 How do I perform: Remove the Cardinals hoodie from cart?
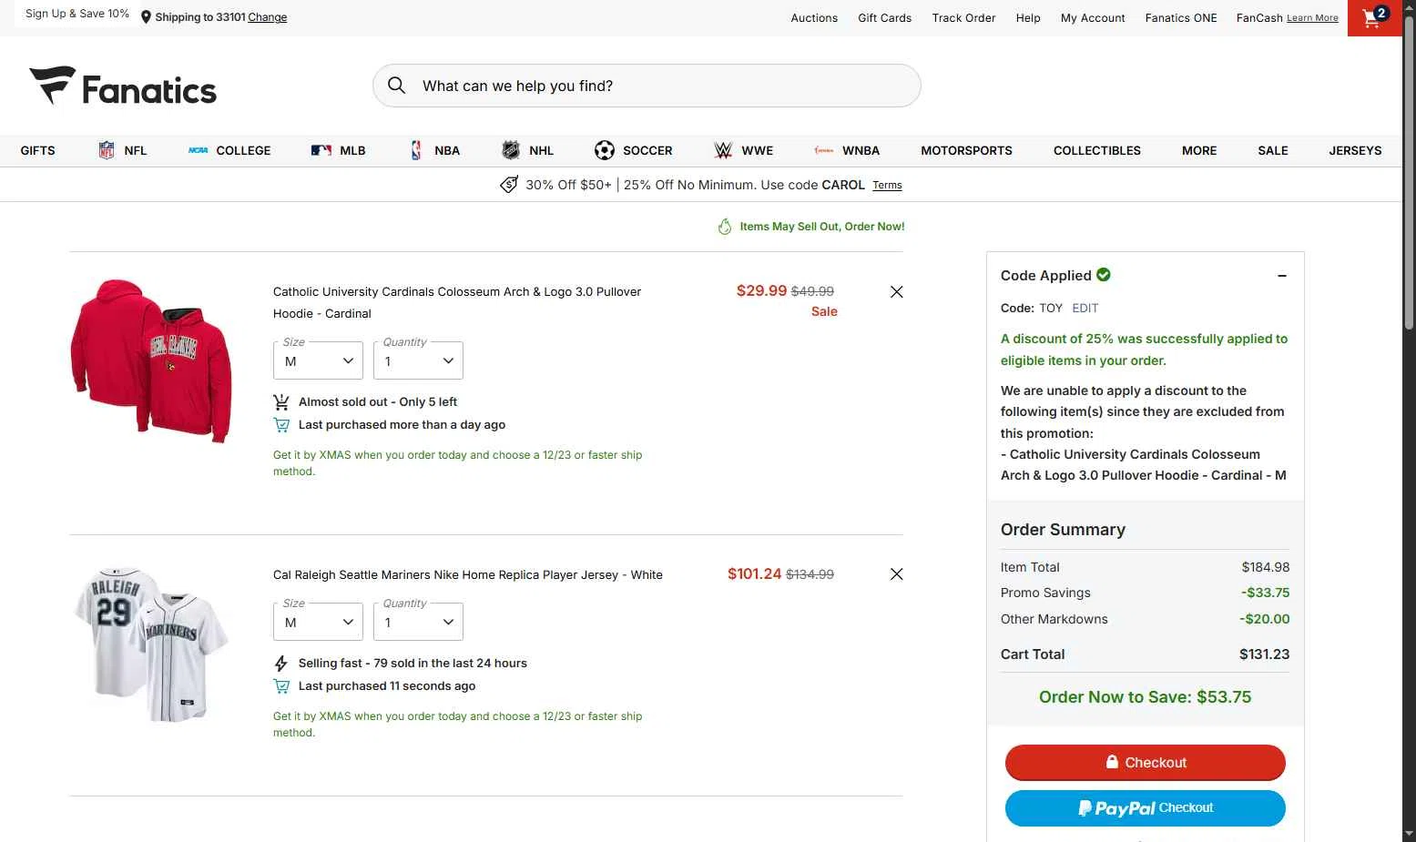click(x=896, y=292)
